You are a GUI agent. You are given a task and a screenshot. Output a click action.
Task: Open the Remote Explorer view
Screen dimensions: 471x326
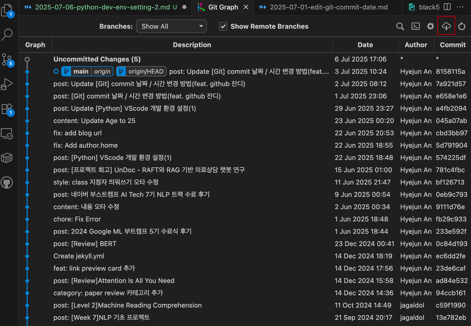pos(7,134)
